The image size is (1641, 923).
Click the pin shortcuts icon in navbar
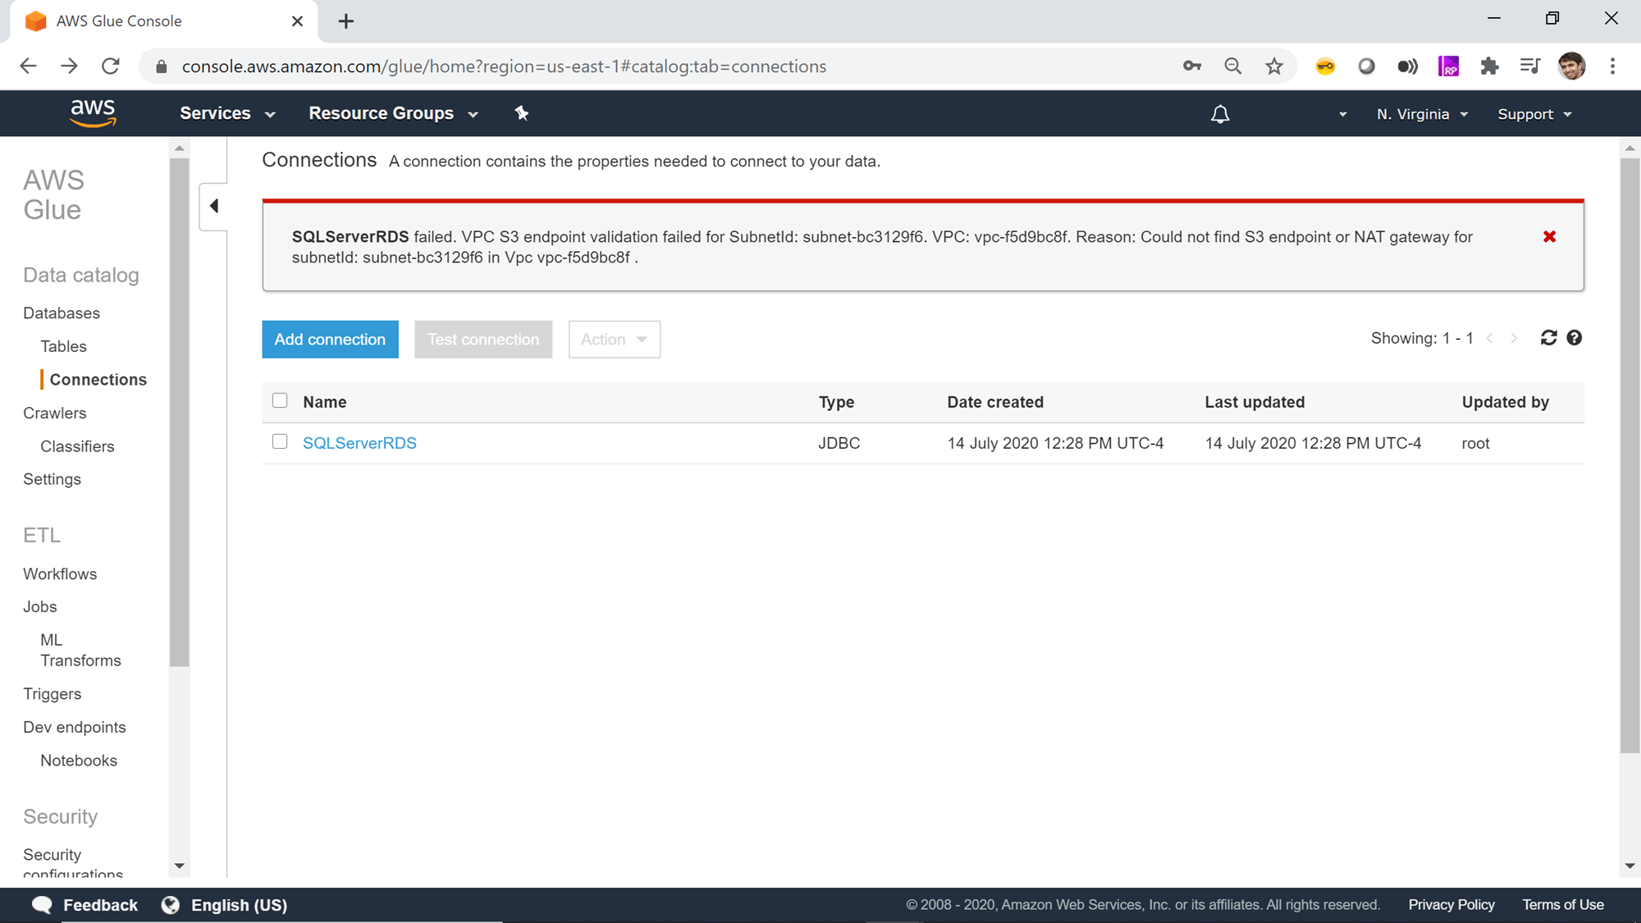[x=522, y=113]
